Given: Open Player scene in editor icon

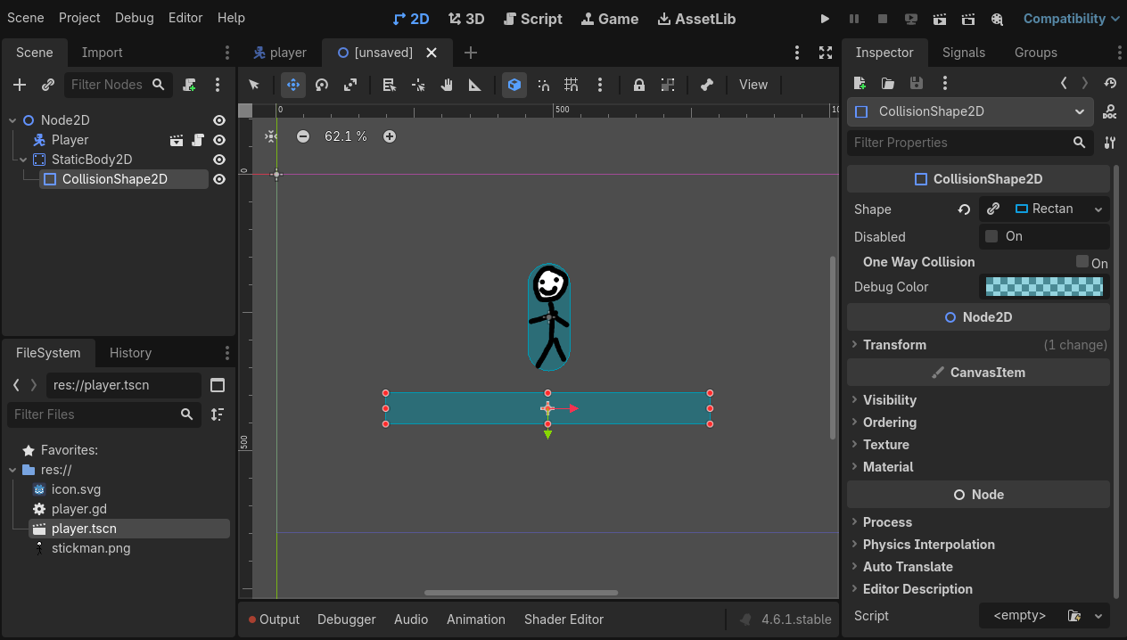Looking at the screenshot, I should [x=177, y=140].
